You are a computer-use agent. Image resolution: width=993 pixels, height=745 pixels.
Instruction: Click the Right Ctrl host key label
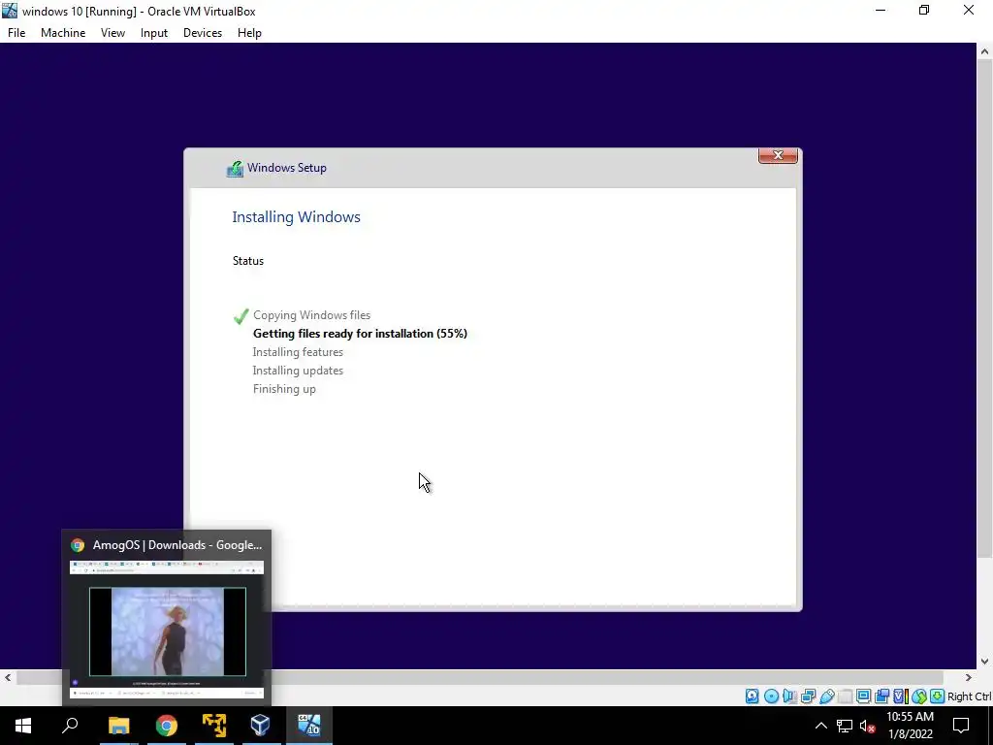(x=970, y=696)
